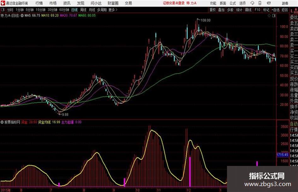
Task: Select the 多周期 multi-period view
Action: pos(102,10)
